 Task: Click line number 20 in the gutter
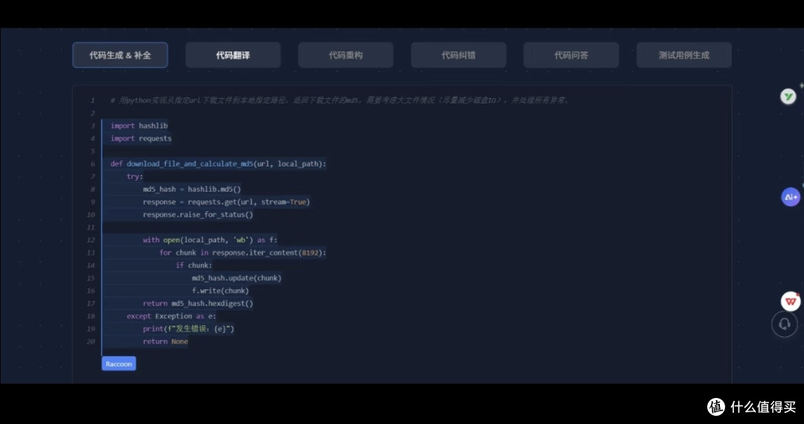click(91, 341)
